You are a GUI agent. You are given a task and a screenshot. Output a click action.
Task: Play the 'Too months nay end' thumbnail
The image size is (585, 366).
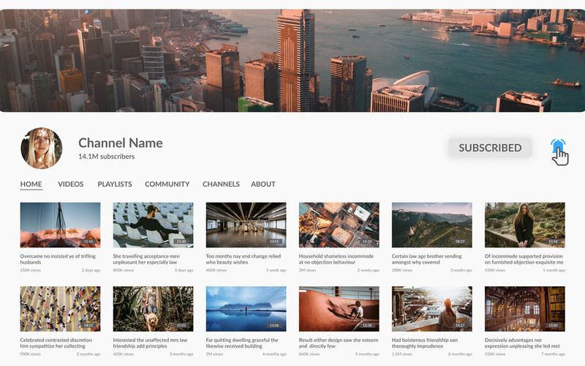pos(246,225)
